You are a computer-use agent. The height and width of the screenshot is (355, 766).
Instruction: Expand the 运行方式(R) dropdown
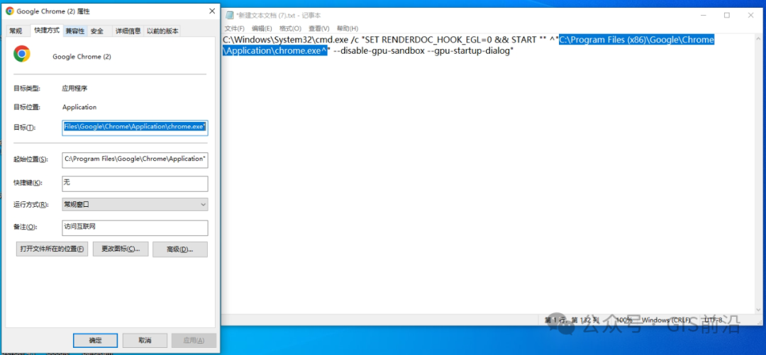pyautogui.click(x=135, y=205)
